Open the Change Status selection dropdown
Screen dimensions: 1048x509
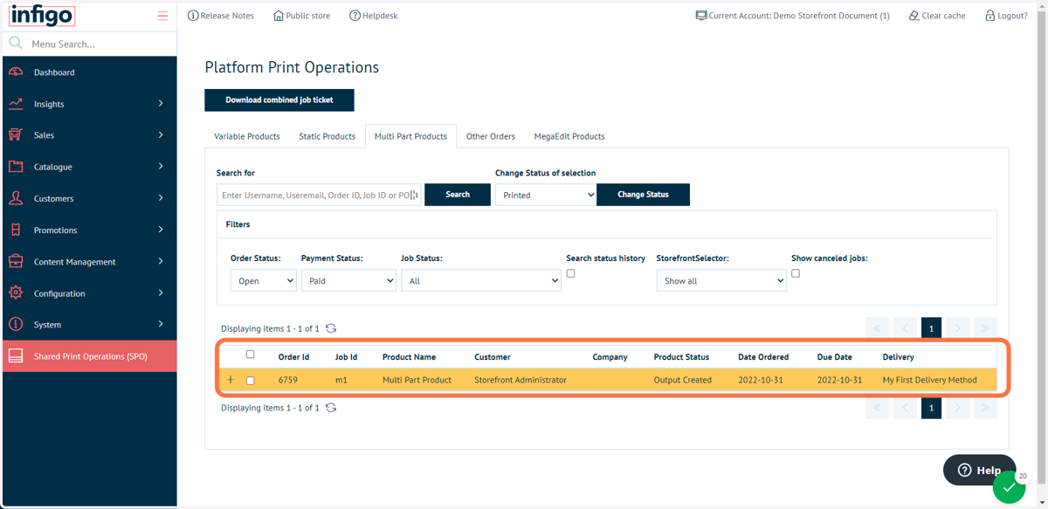[546, 195]
